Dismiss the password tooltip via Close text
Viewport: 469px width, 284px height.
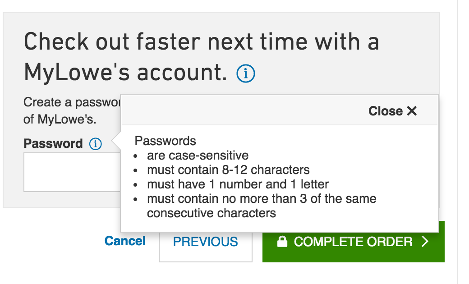tap(386, 111)
